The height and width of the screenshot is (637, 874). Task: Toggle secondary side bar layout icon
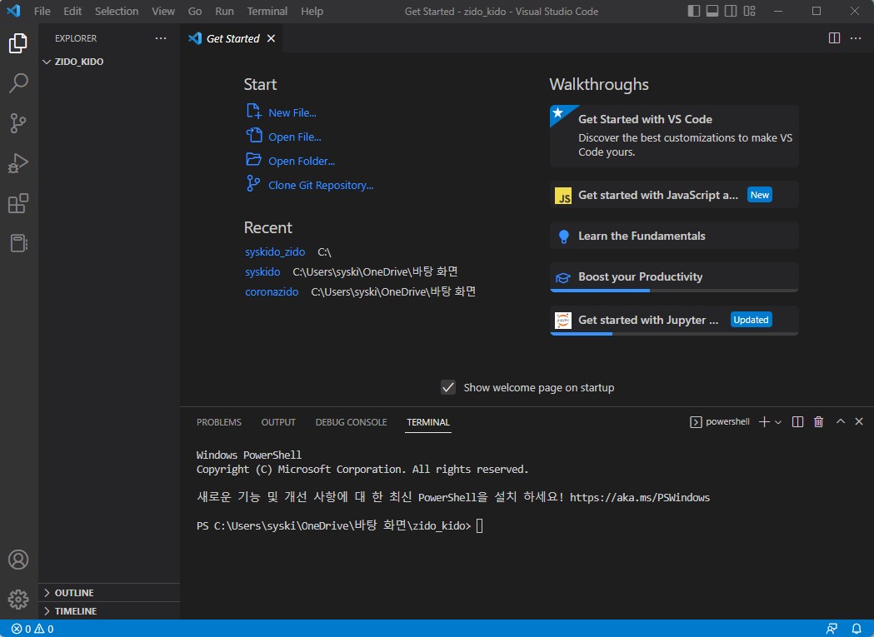coord(731,11)
